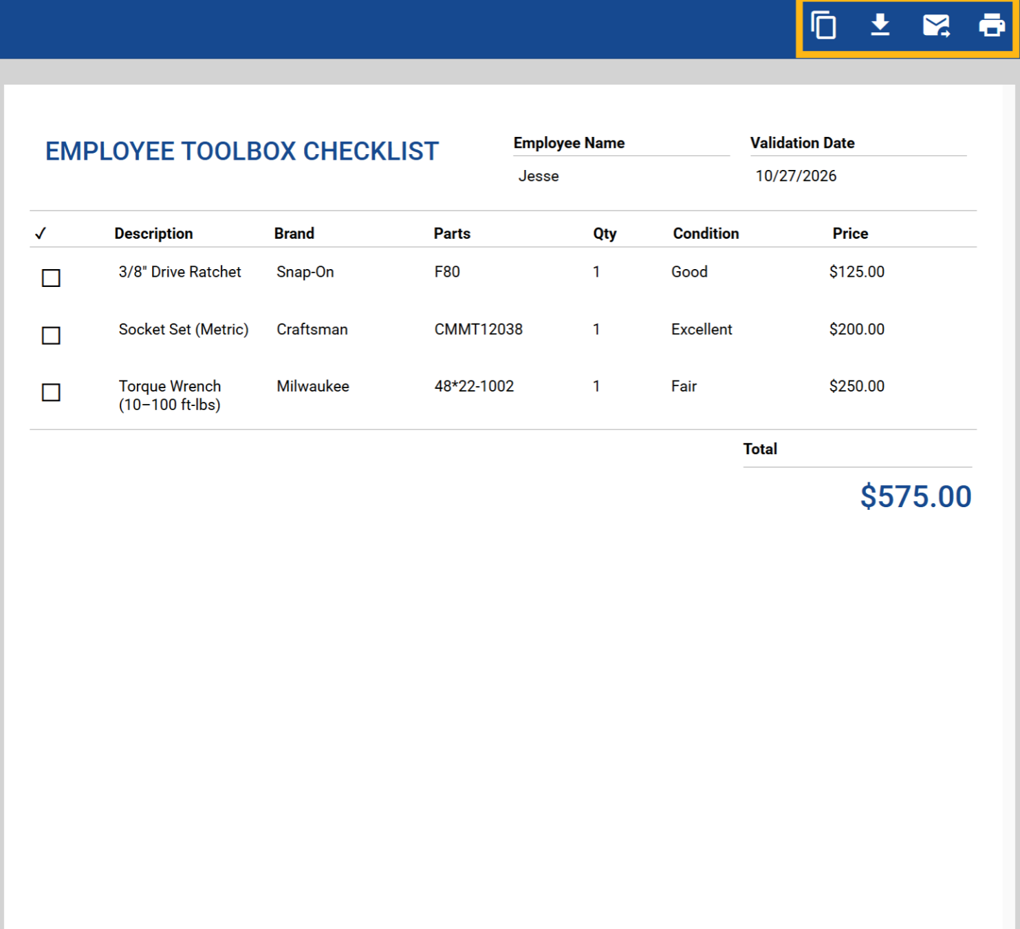The height and width of the screenshot is (929, 1020).
Task: Mark the Torque Wrench item as checked
Action: pyautogui.click(x=51, y=392)
